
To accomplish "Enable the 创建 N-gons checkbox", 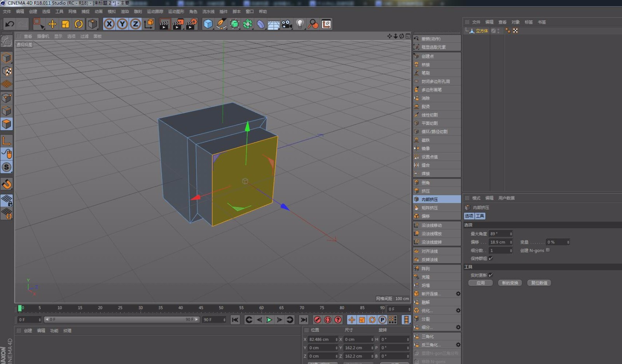I will (x=548, y=250).
